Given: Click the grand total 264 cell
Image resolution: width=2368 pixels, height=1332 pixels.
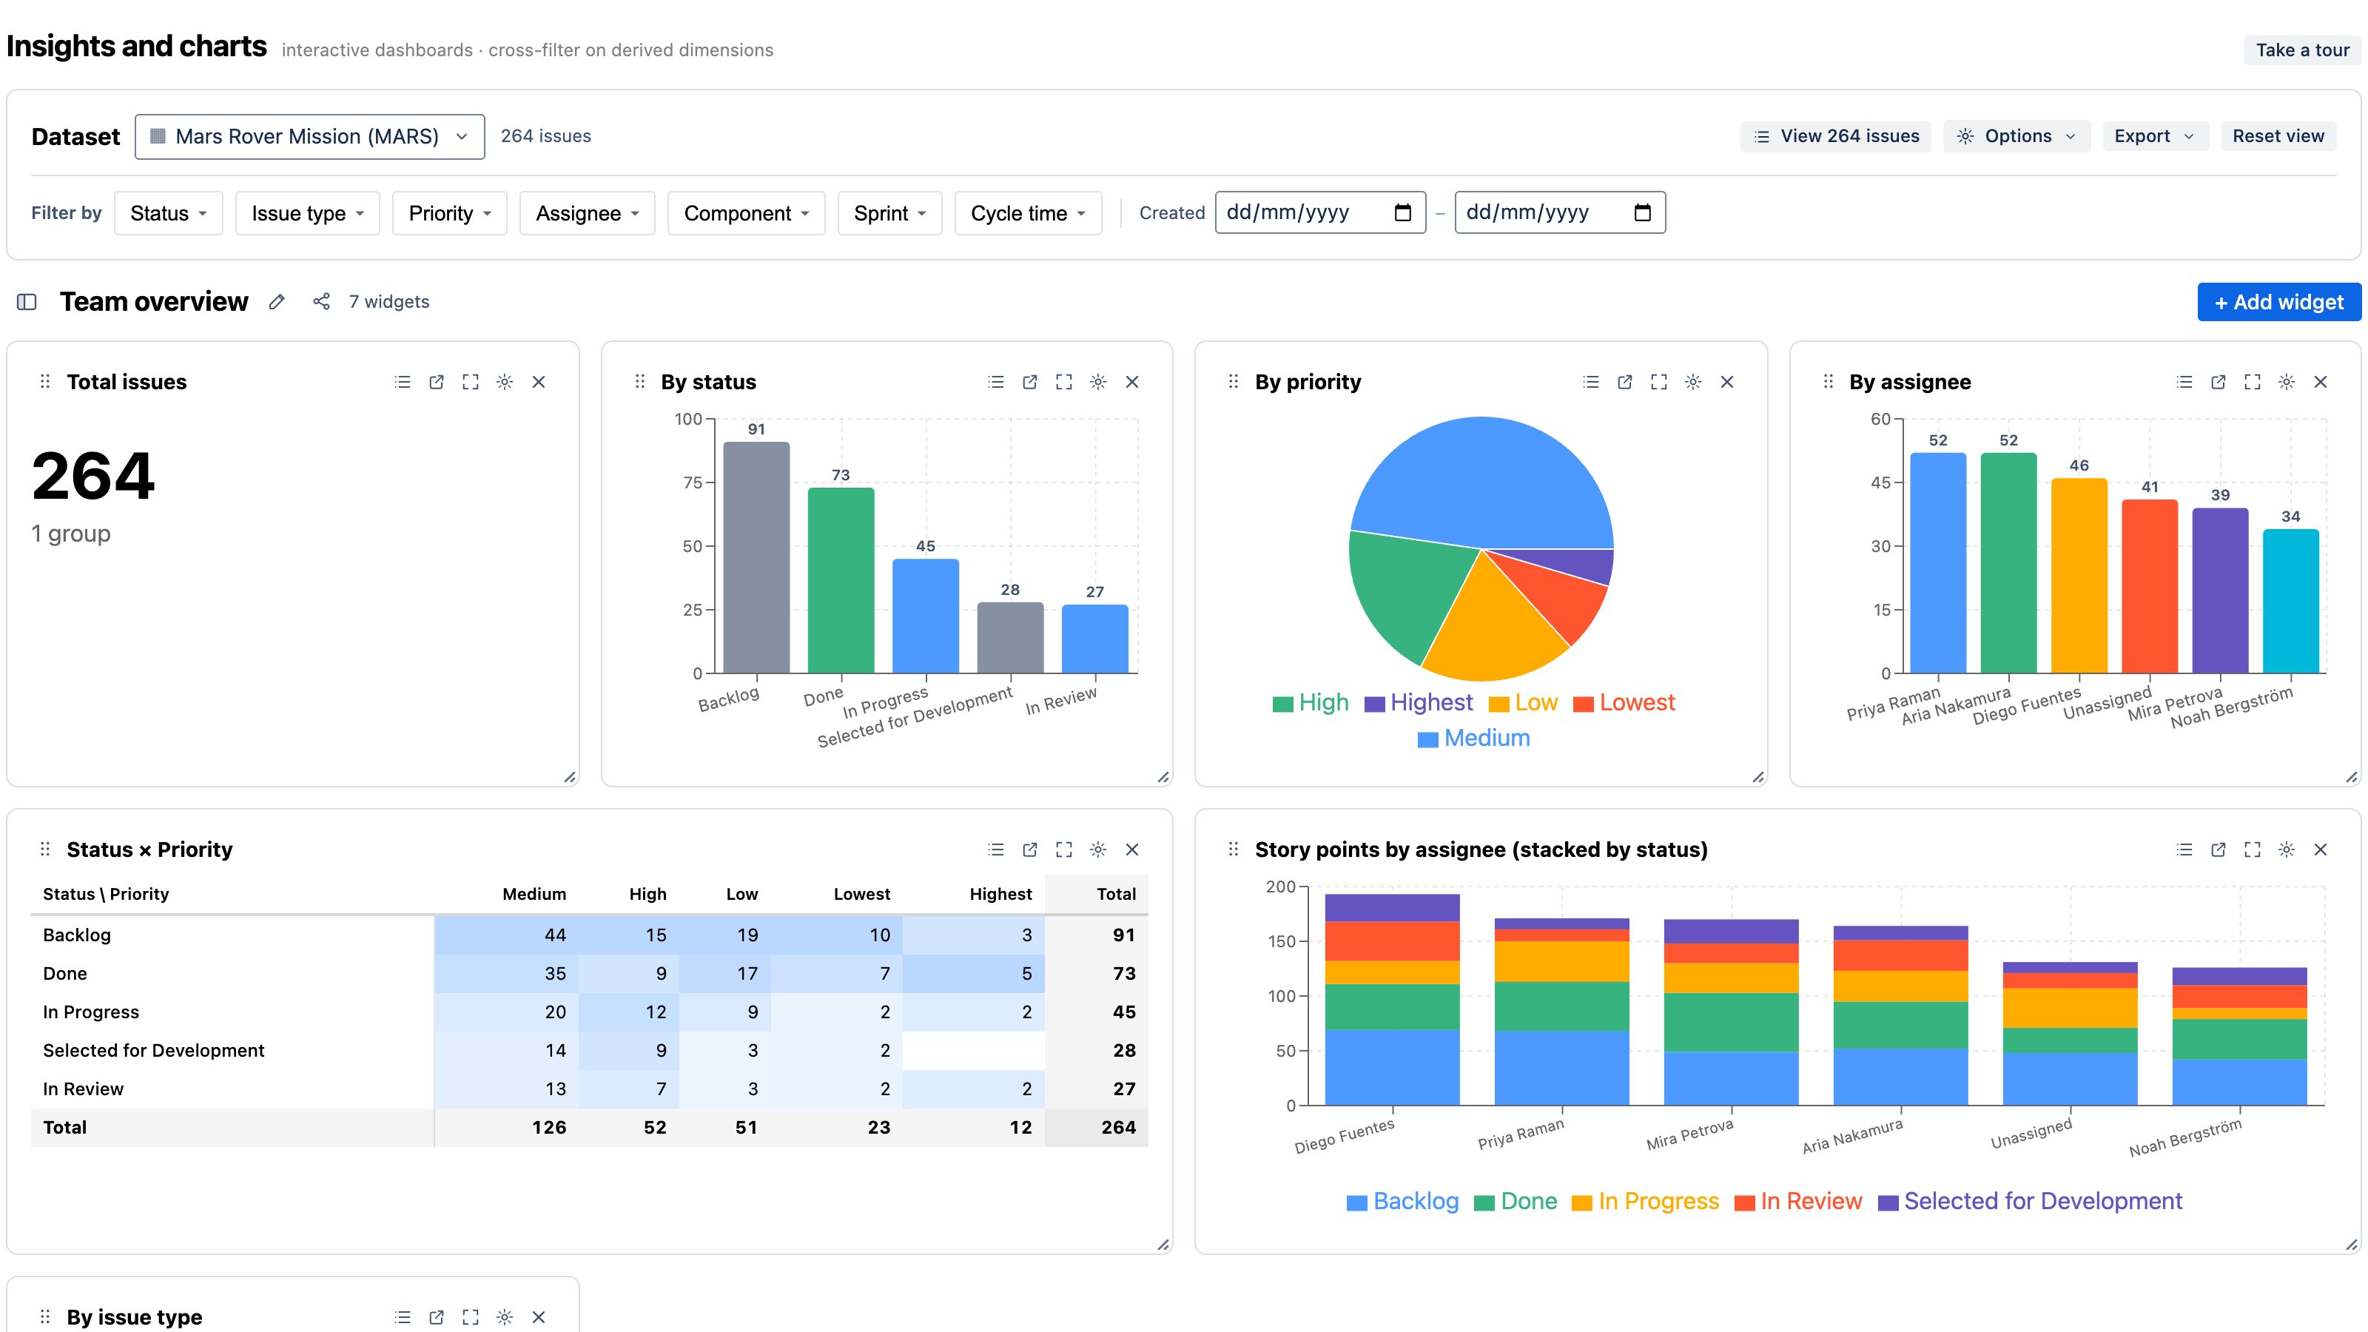Looking at the screenshot, I should [x=1097, y=1127].
